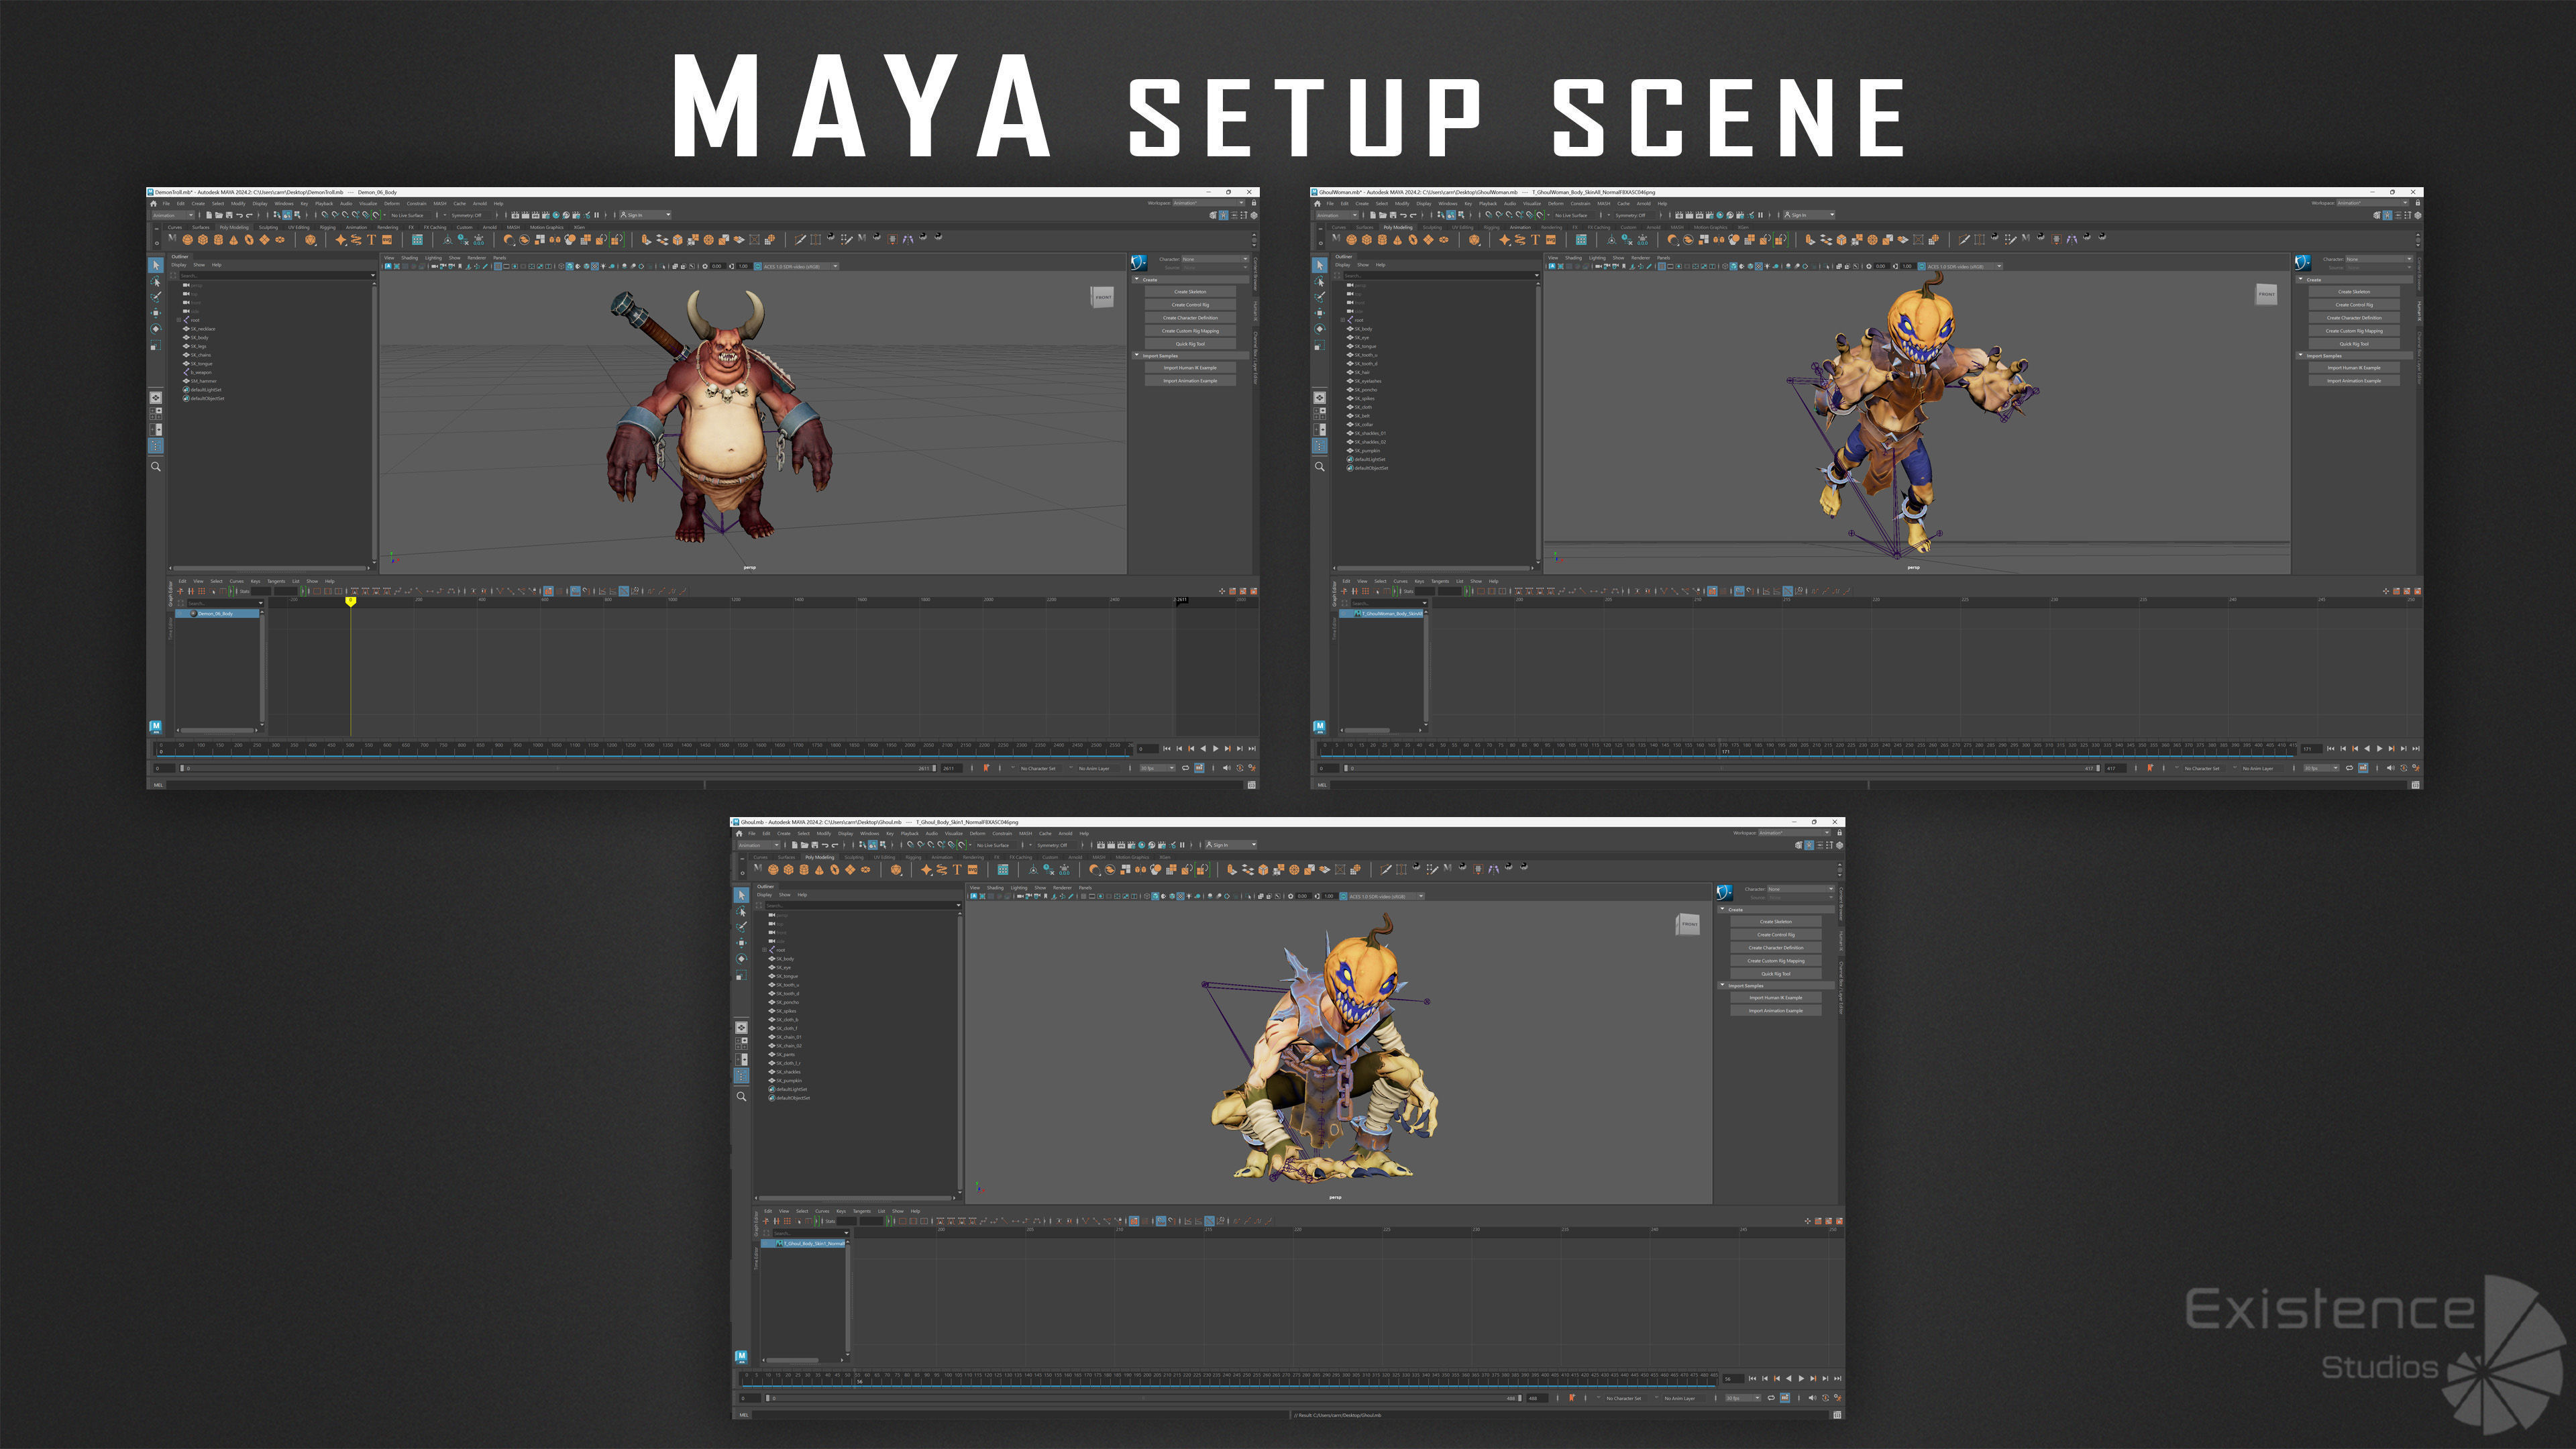This screenshot has width=2576, height=1449.
Task: Open the Shading menu in DemonTroll viewport
Action: point(410,257)
